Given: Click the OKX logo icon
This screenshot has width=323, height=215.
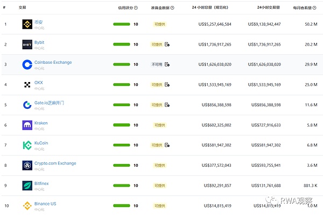Looking at the screenshot, I should (x=27, y=85).
